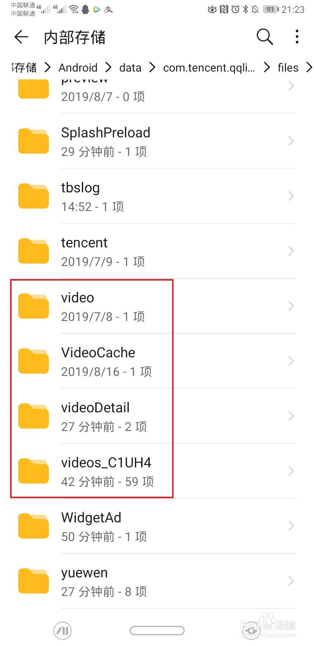The width and height of the screenshot is (314, 646).
Task: Tap the yuewen folder icon
Action: [33, 581]
